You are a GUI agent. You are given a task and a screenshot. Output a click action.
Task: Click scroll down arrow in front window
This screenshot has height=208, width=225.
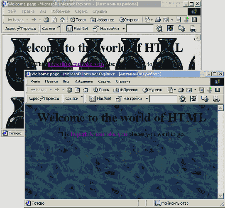coord(220,196)
